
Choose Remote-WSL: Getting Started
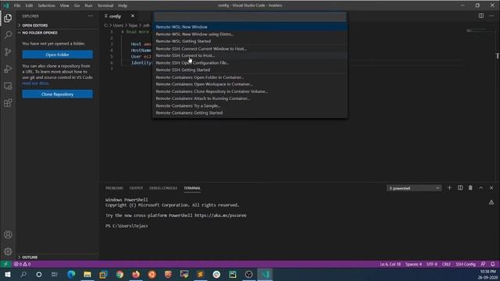tap(250, 41)
